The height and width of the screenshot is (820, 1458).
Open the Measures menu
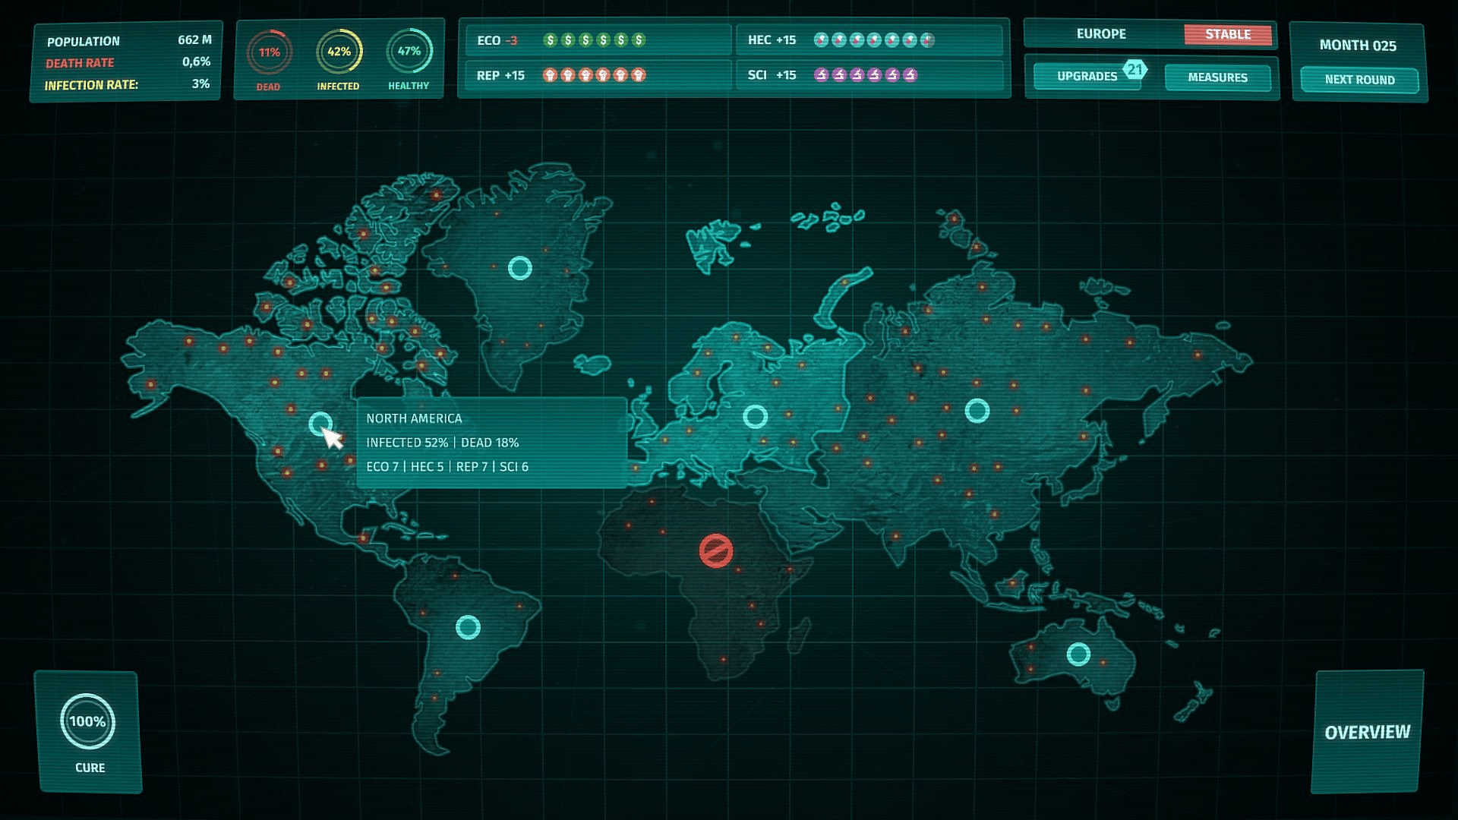pos(1217,77)
